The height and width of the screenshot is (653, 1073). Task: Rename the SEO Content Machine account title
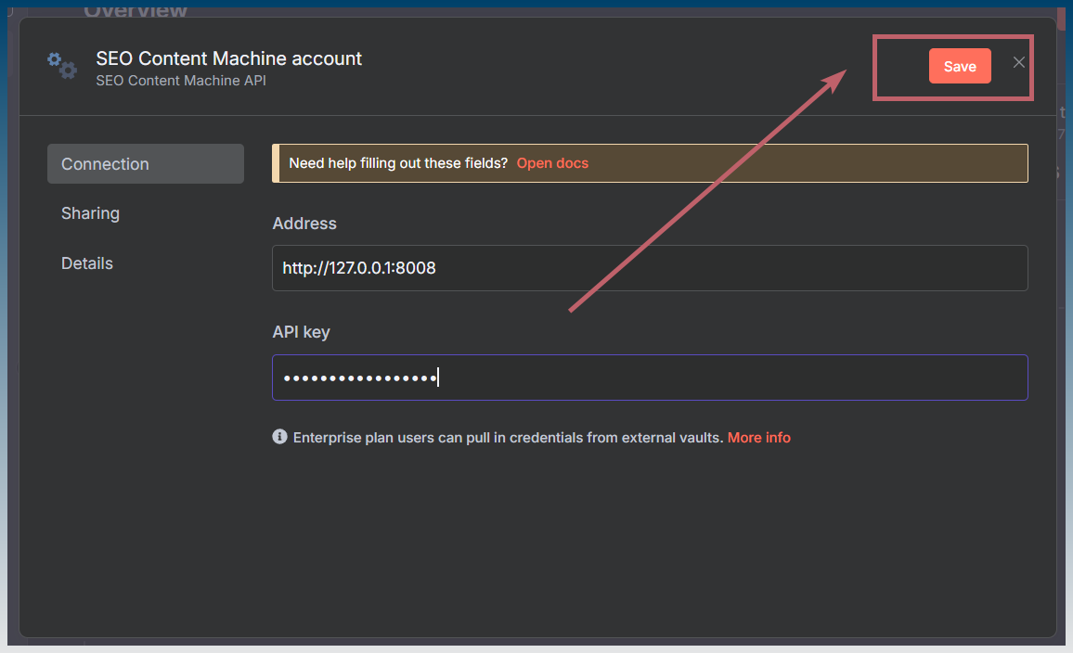click(228, 58)
